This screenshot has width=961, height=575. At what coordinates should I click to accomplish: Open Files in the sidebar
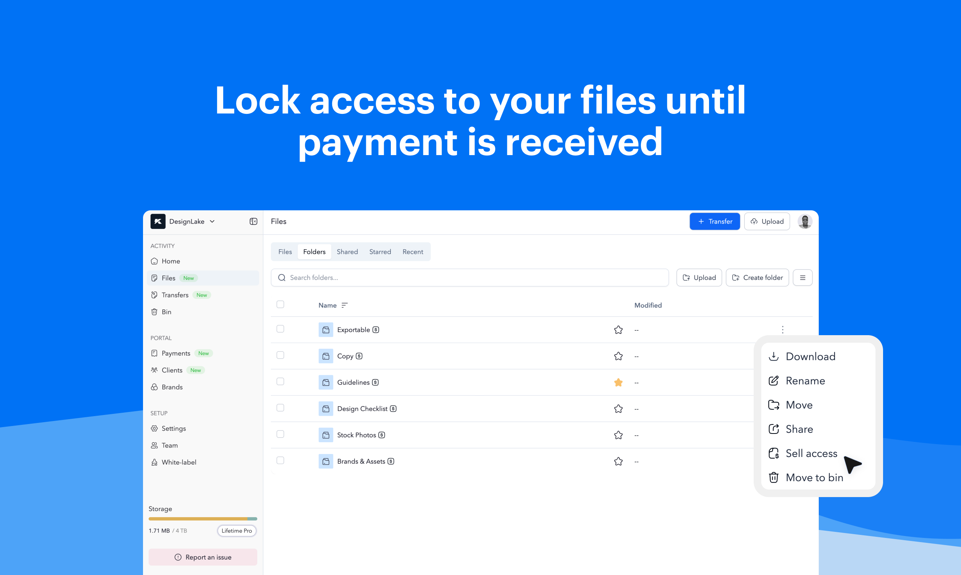(203, 278)
